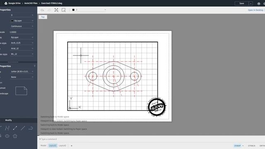
Task: Click the Open in Desktop link
Action: tap(255, 10)
